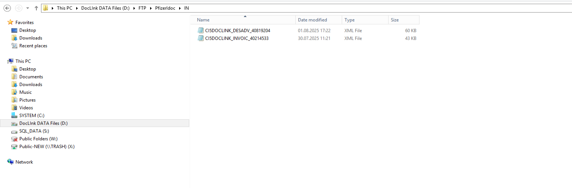The height and width of the screenshot is (188, 572).
Task: Open the dropdown arrow after PfizerIdoc breadcrumb
Action: (180, 8)
